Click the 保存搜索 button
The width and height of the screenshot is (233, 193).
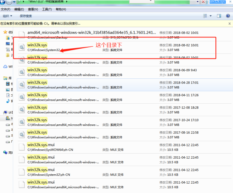[x=26, y=16]
